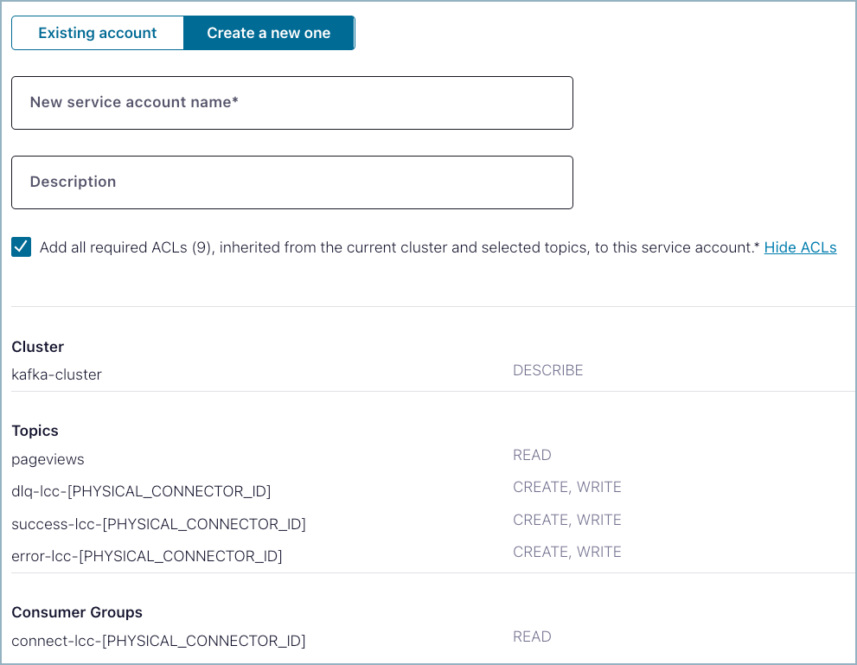The width and height of the screenshot is (857, 665).
Task: Click the Hide ACLs link
Action: pyautogui.click(x=800, y=247)
